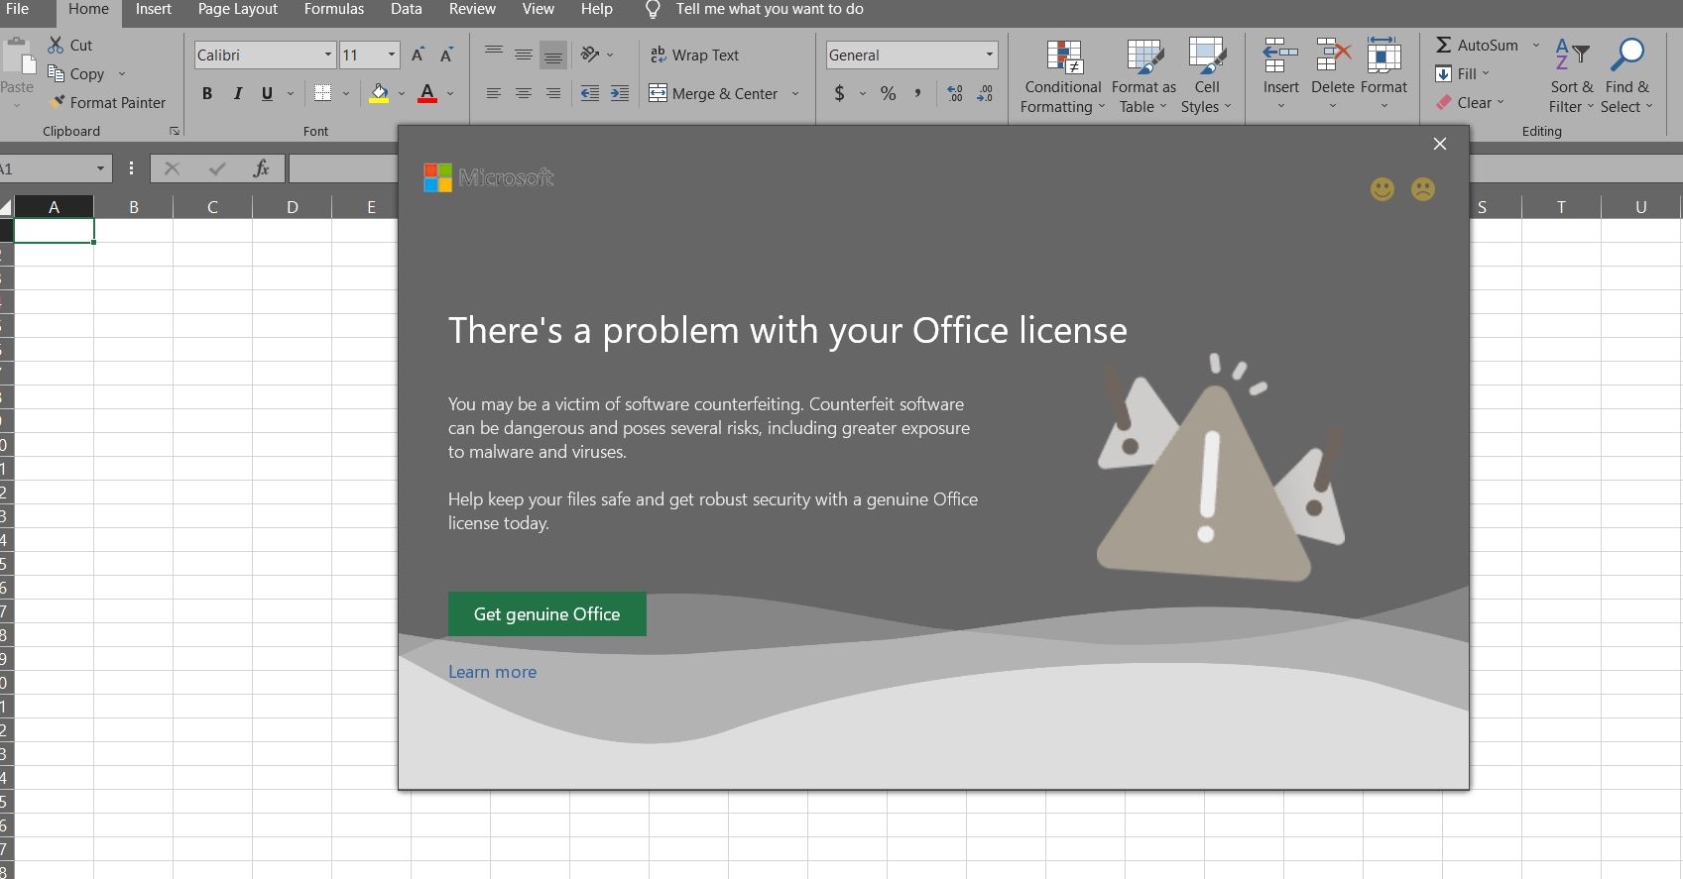The image size is (1683, 879).
Task: Align text to middle
Action: click(523, 55)
